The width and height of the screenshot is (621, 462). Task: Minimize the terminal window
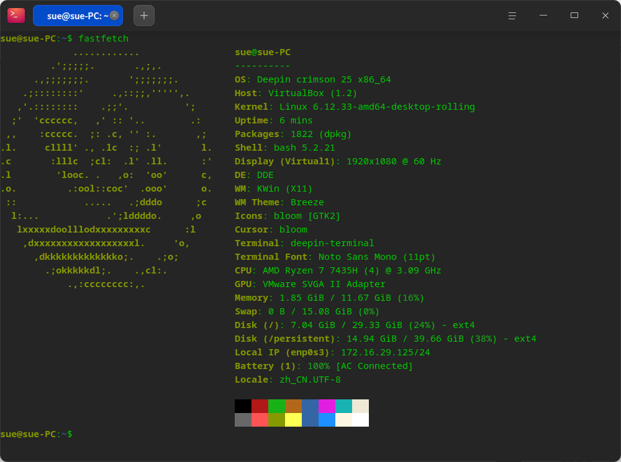[543, 16]
